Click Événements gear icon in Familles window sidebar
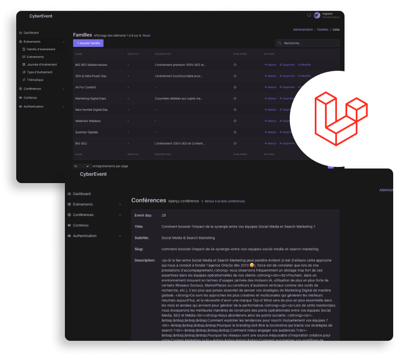Screen dimensions: 404x357 [21, 42]
